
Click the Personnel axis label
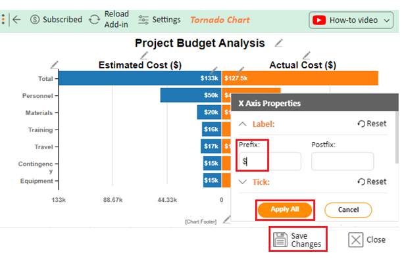point(38,96)
